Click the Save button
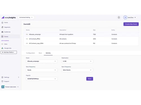The width and height of the screenshot is (141, 105). coord(90,79)
